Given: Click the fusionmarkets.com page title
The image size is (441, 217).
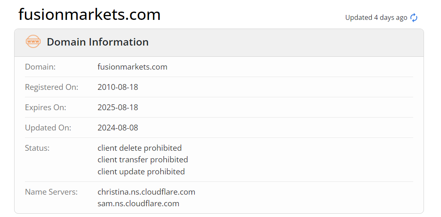Looking at the screenshot, I should pyautogui.click(x=89, y=14).
